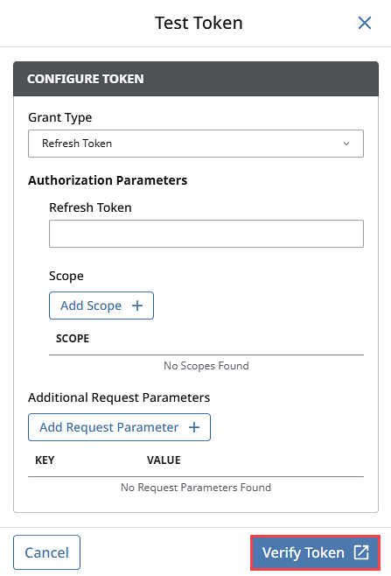Focus the Refresh Token input field
Screen dimensions: 391x576
(206, 234)
